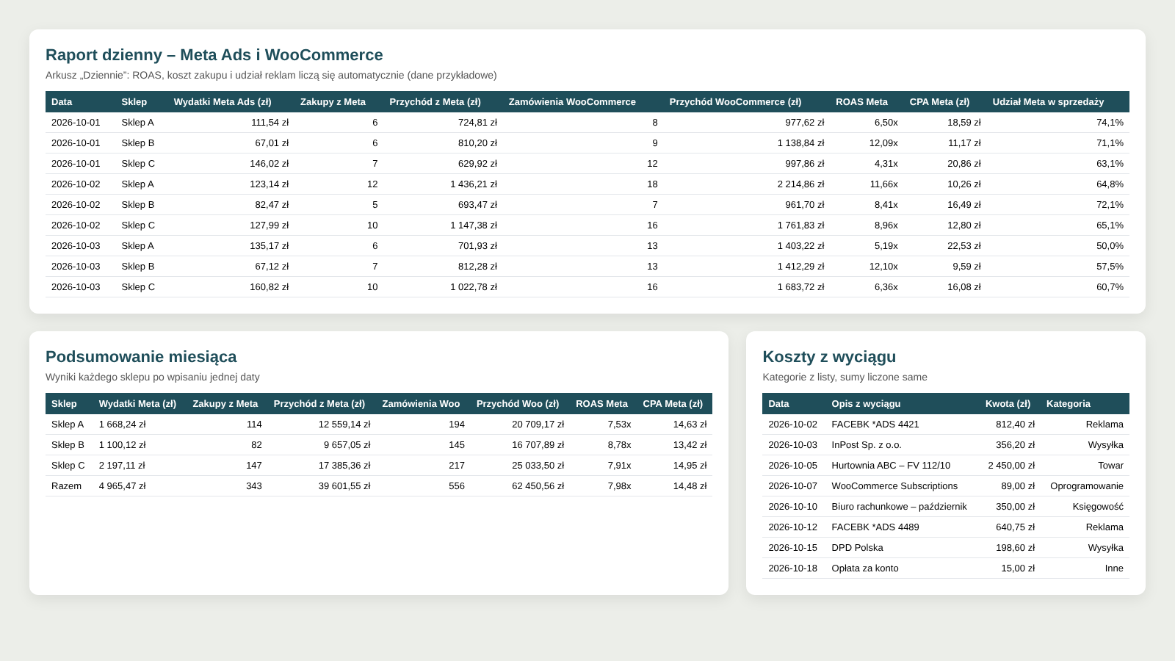This screenshot has height=661, width=1175.
Task: Click the amount '2 450,00 zł'
Action: [1011, 466]
